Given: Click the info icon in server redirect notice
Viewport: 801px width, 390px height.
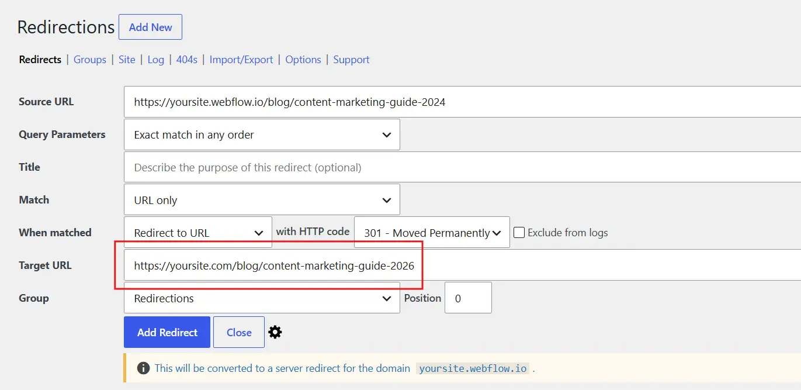Looking at the screenshot, I should 143,368.
